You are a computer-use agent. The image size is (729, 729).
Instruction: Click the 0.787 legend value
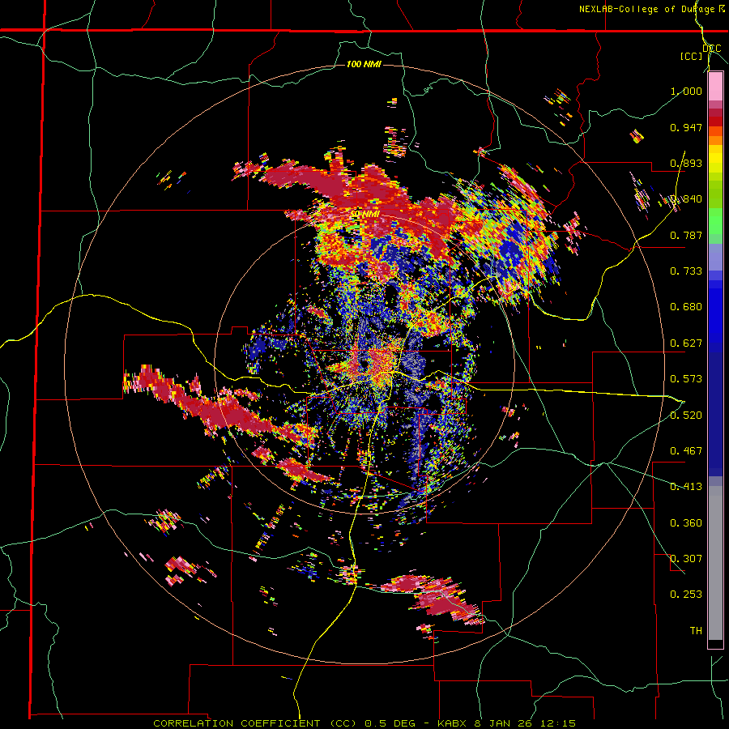click(x=686, y=235)
